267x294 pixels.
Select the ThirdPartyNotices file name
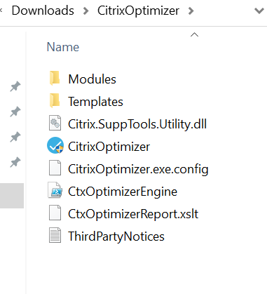tap(116, 236)
